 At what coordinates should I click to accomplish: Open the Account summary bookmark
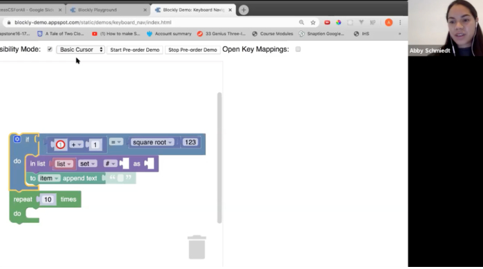point(169,34)
